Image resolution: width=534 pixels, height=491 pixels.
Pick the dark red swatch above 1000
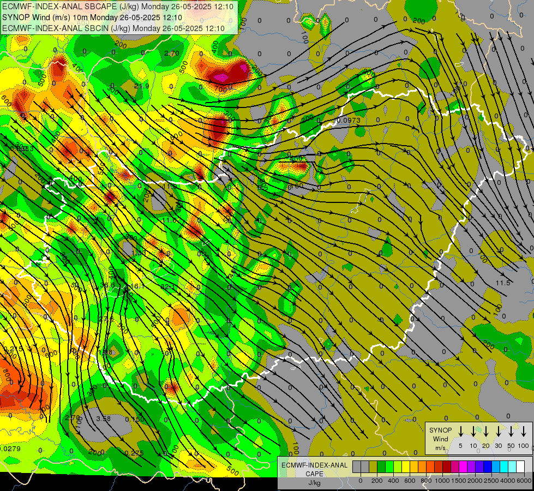coord(447,467)
